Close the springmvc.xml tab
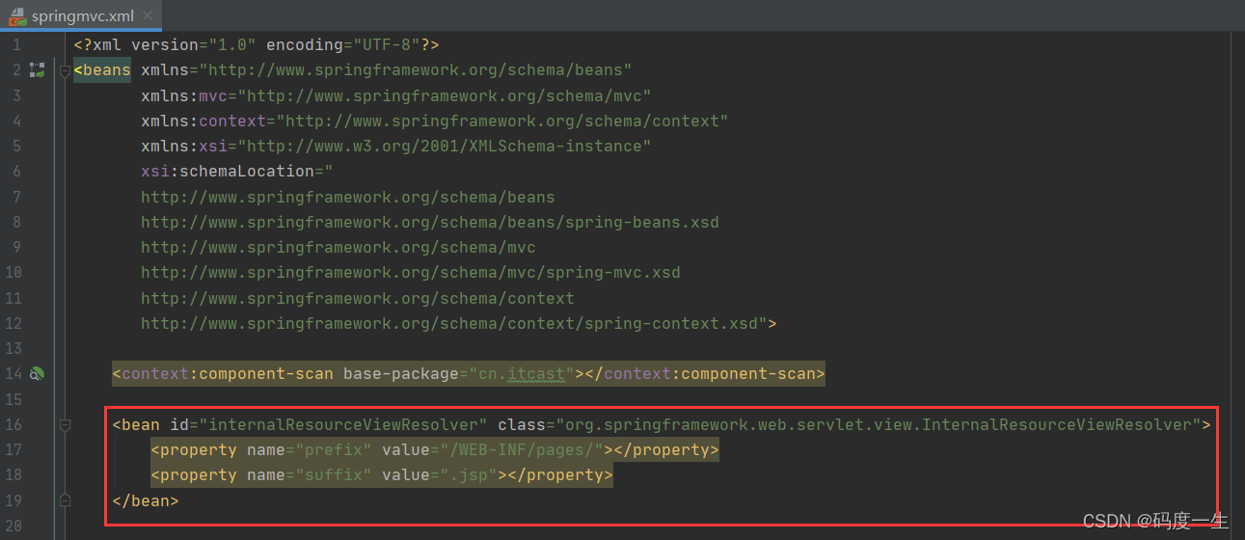This screenshot has width=1245, height=540. tap(148, 16)
